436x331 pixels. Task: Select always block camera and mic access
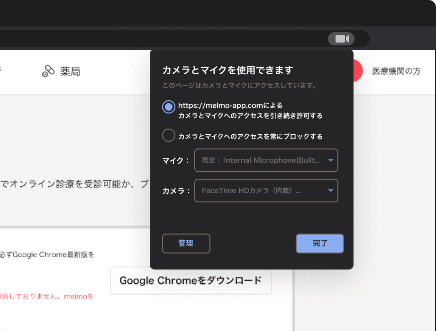(x=168, y=135)
